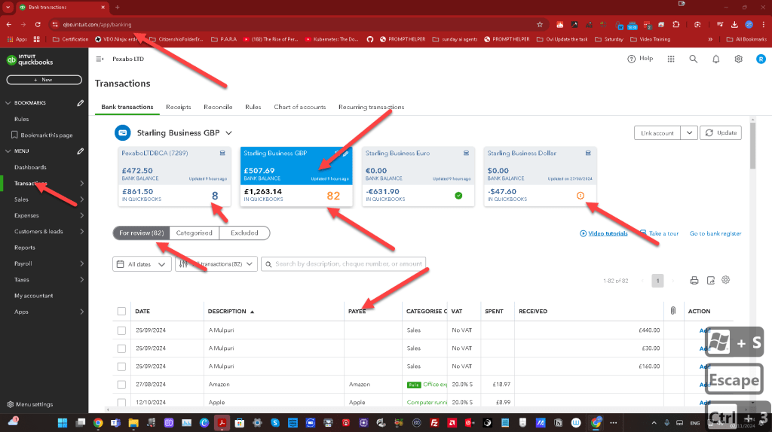Open Skype from the taskbar
Viewport: 772px width, 432px height.
tap(274, 423)
